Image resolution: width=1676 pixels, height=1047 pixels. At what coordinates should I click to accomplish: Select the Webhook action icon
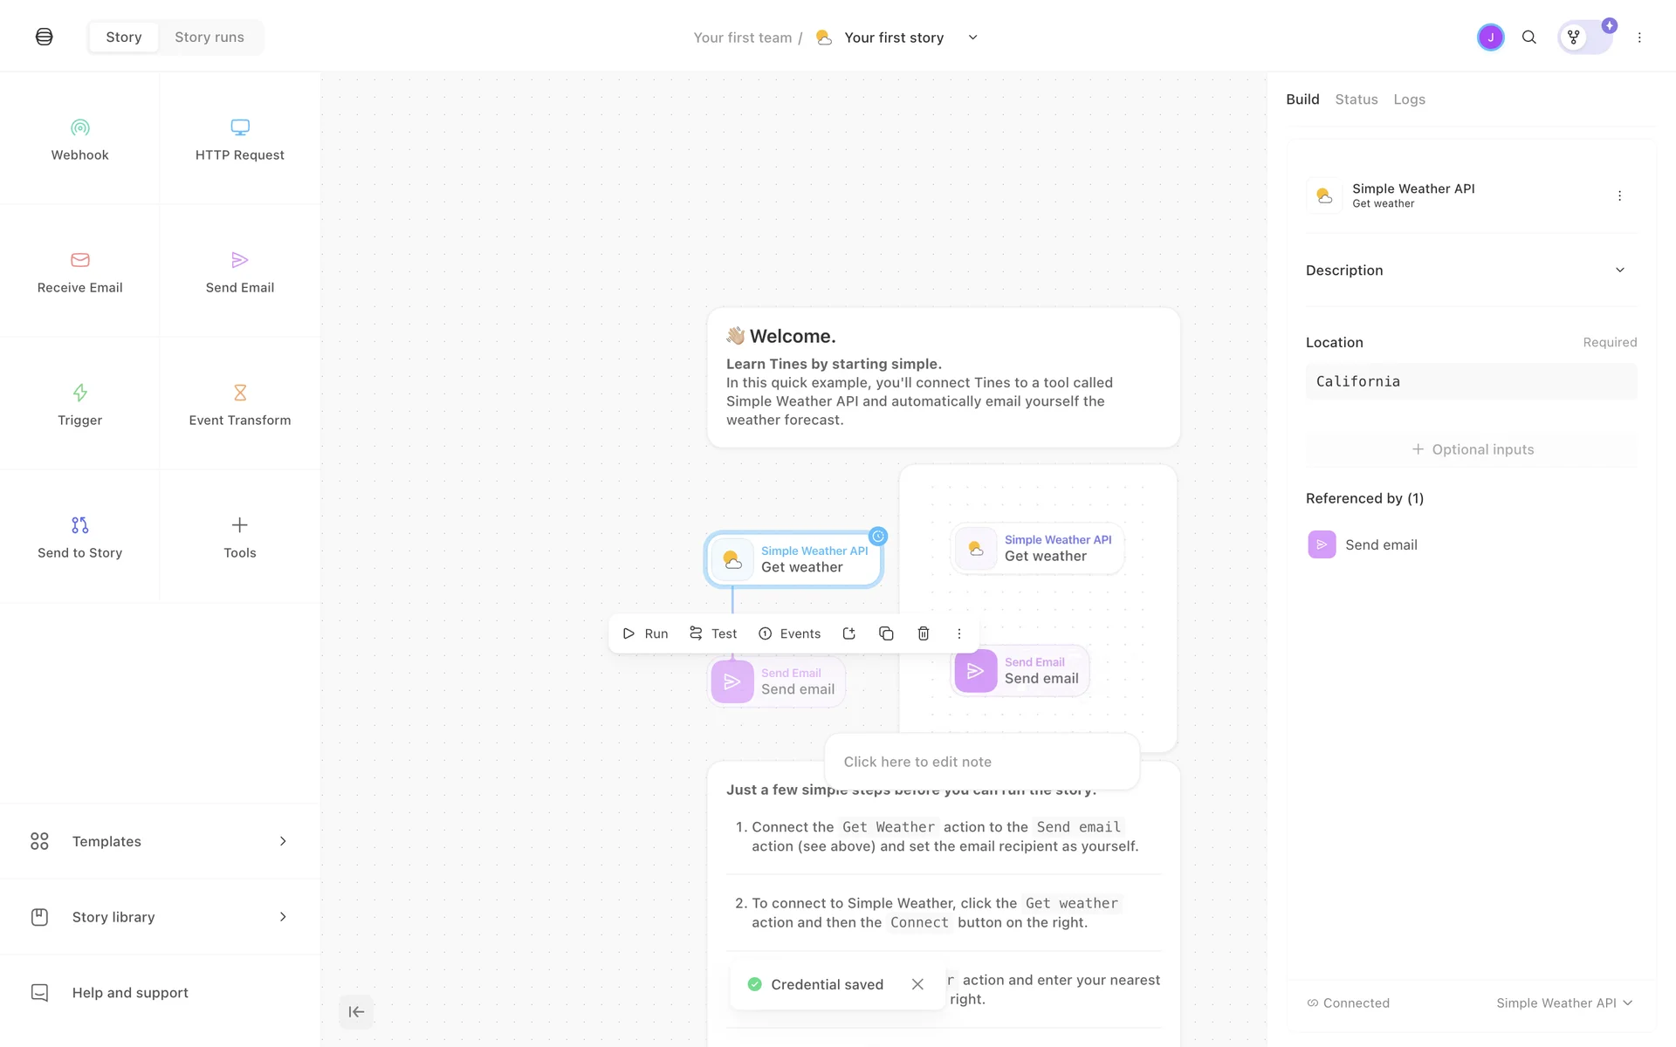(79, 128)
